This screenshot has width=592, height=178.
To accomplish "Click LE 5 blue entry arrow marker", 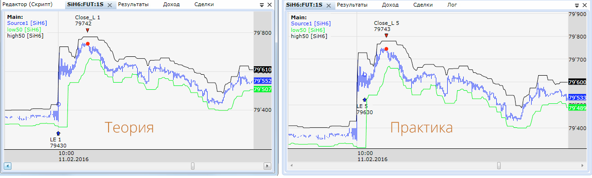I will [x=364, y=100].
